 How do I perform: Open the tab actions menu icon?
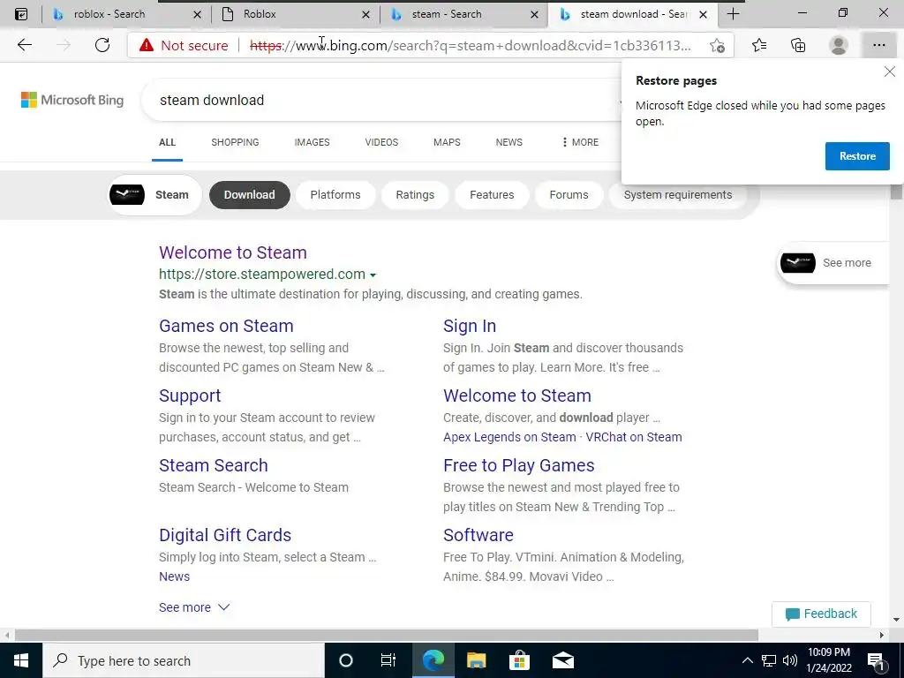click(x=21, y=14)
